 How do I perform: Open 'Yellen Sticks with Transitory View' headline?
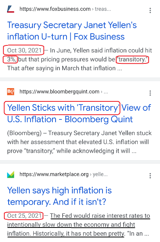pyautogui.click(x=79, y=114)
